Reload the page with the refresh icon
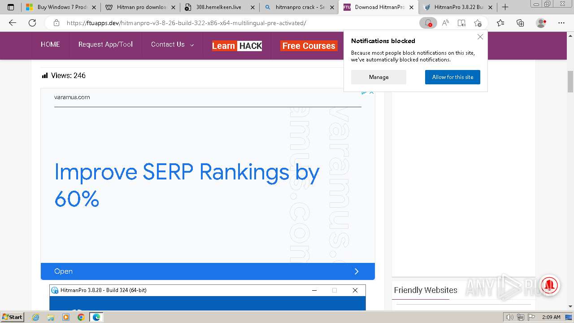This screenshot has width=574, height=323. point(32,23)
